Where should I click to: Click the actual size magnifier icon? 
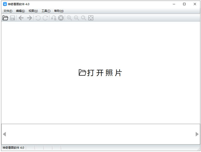coord(83,18)
